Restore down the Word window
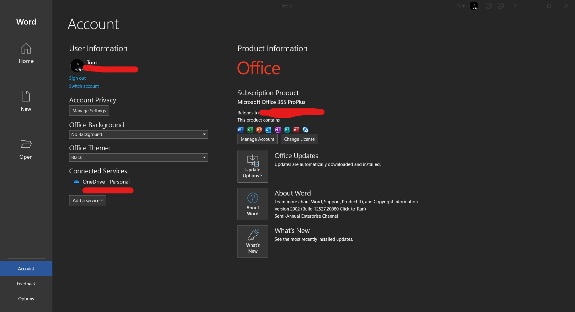This screenshot has width=575, height=312. tap(549, 6)
